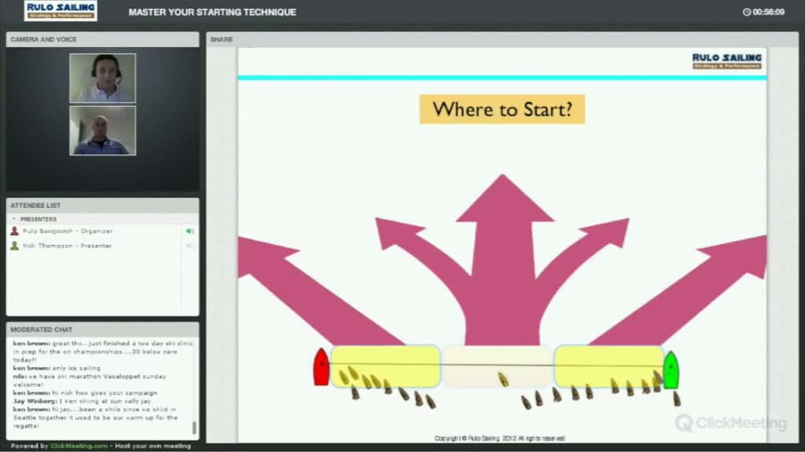Click the green presenter avatar icon
805x452 pixels.
pyautogui.click(x=14, y=246)
